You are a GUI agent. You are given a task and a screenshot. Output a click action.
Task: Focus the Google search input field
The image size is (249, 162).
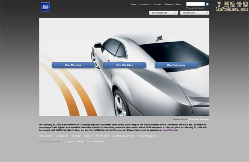click(x=195, y=4)
